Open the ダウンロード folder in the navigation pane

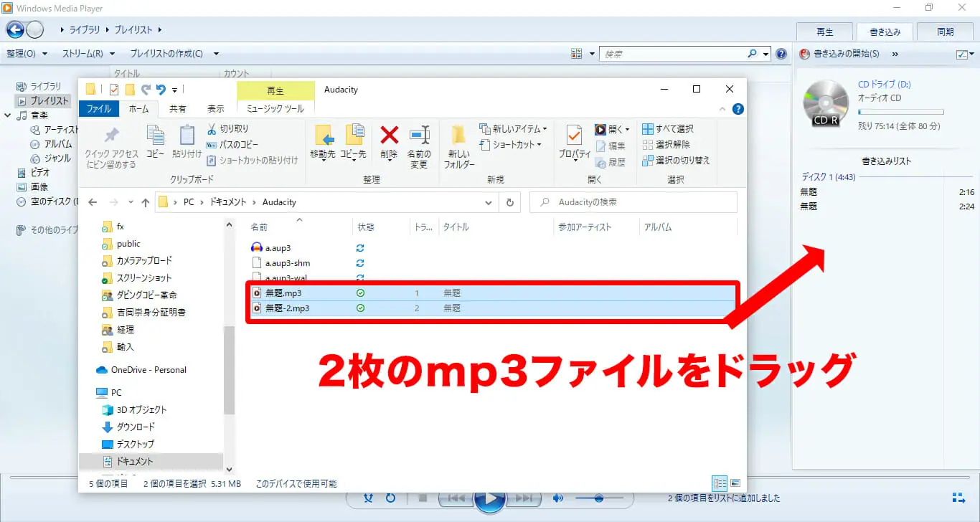[136, 427]
